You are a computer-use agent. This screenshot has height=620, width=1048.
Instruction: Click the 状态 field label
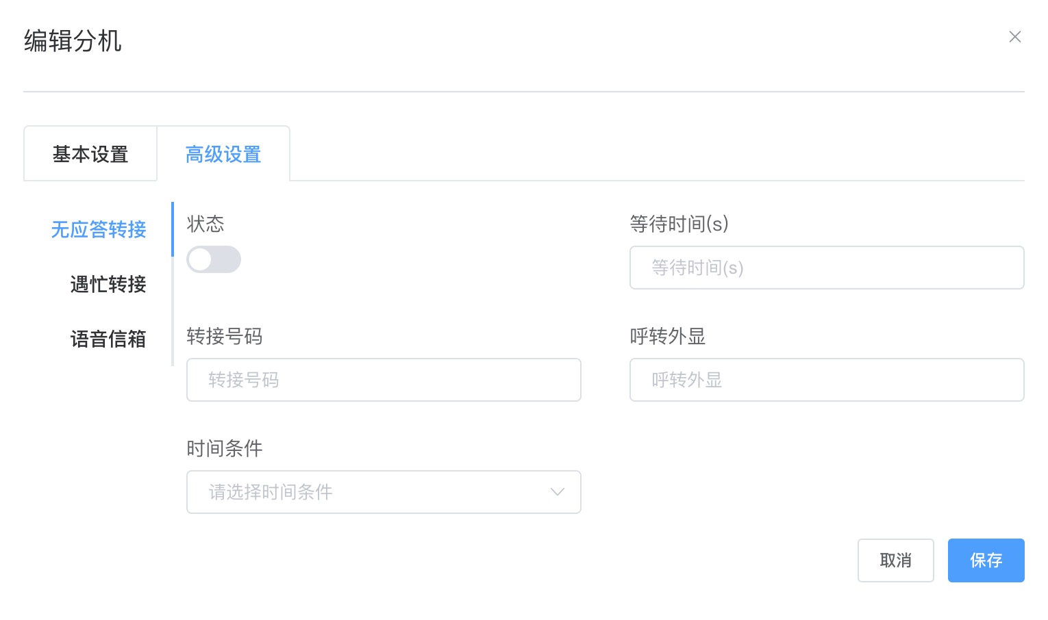[x=205, y=224]
